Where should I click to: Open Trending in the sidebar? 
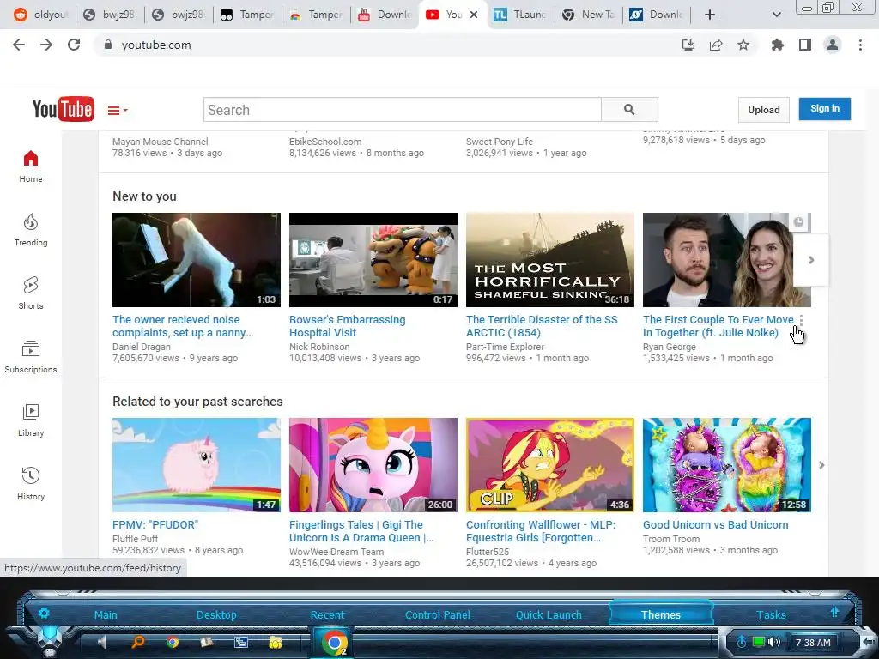pyautogui.click(x=31, y=230)
